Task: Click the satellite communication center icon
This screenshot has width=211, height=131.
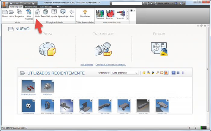Action: click(148, 3)
